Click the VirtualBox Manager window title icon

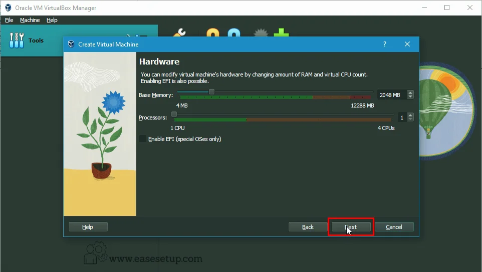pos(8,7)
